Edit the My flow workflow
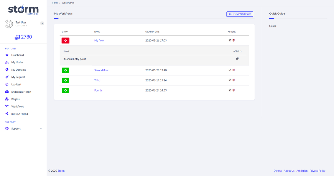Image resolution: width=334 pixels, height=176 pixels. pyautogui.click(x=230, y=40)
